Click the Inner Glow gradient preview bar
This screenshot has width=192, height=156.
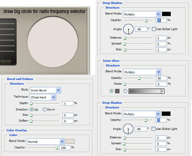[x=145, y=91]
